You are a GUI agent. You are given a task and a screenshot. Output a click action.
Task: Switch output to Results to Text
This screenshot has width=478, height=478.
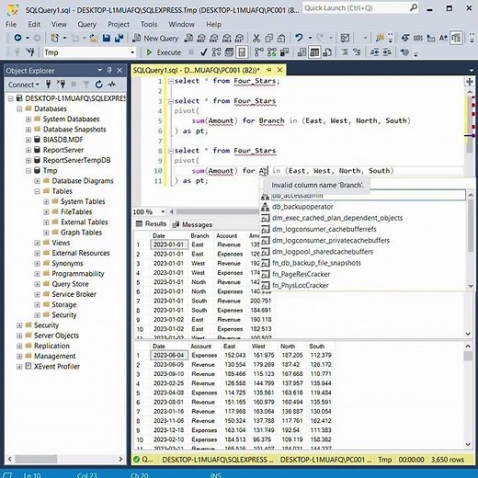[302, 52]
